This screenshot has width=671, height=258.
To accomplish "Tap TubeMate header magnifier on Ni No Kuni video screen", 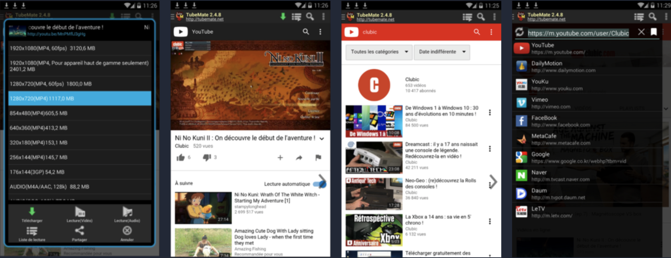I will [x=310, y=17].
